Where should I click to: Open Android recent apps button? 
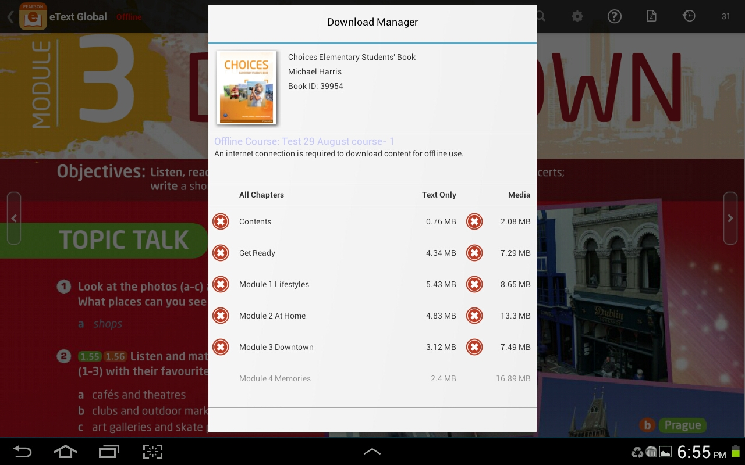click(109, 452)
